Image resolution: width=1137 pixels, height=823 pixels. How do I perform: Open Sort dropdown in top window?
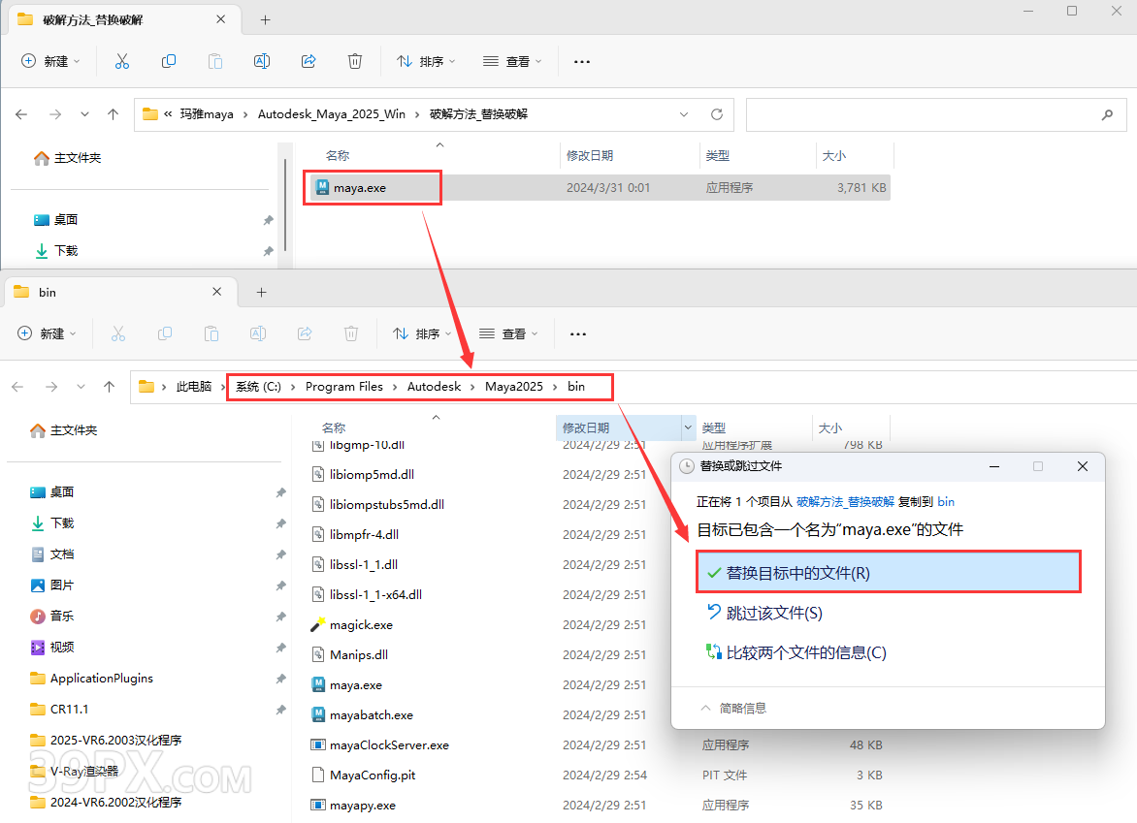tap(426, 62)
